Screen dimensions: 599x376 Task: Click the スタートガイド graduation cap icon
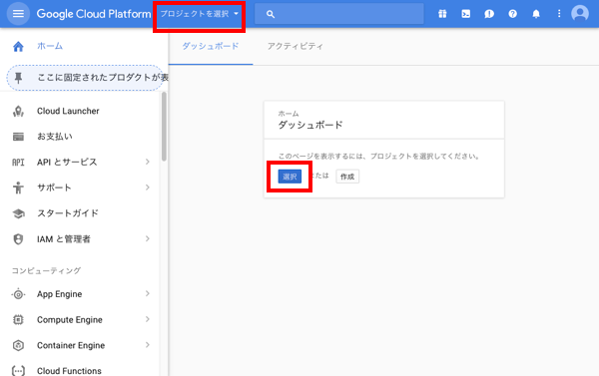click(x=18, y=213)
